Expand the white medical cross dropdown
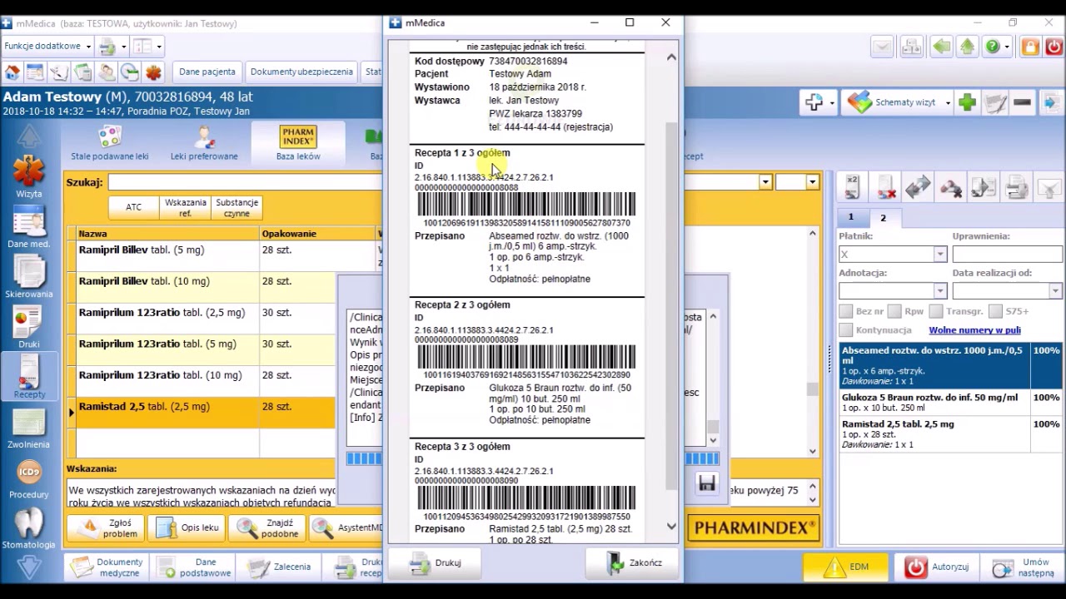 [x=832, y=103]
